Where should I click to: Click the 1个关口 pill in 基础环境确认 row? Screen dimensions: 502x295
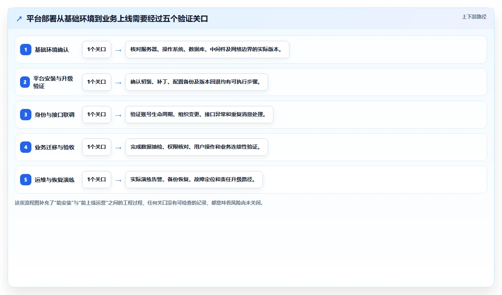pyautogui.click(x=96, y=50)
